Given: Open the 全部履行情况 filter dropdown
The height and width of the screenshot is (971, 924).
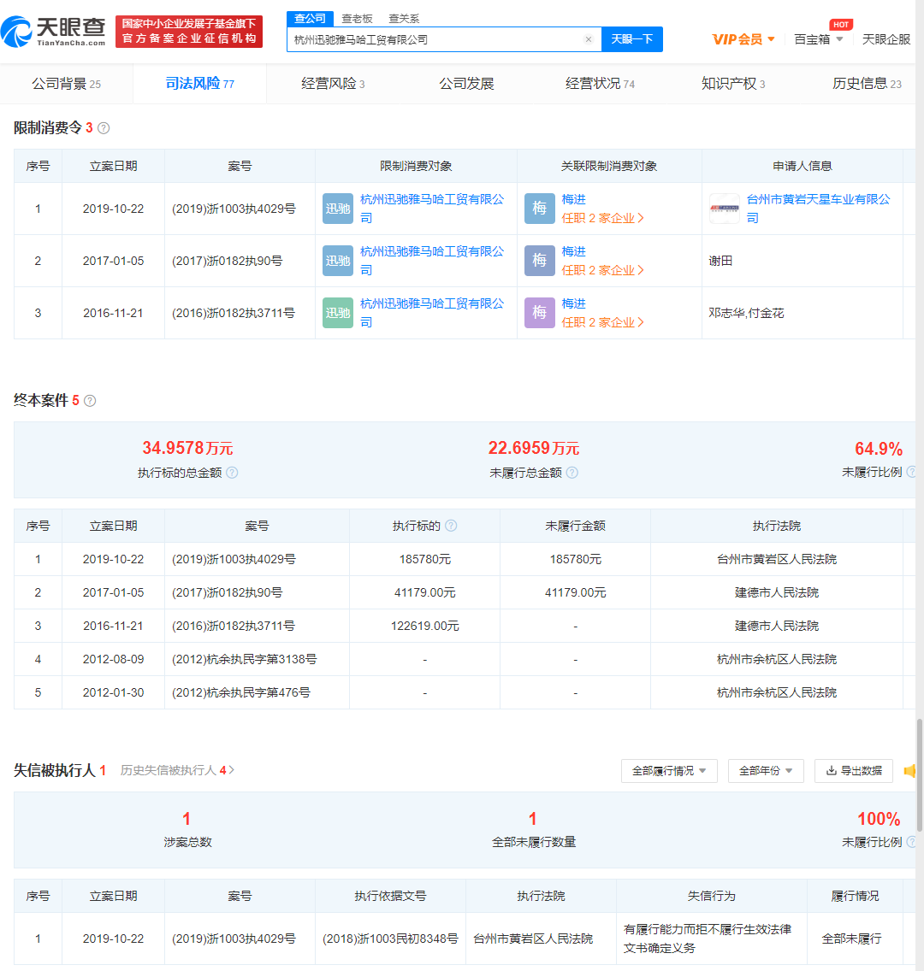Looking at the screenshot, I should point(669,771).
